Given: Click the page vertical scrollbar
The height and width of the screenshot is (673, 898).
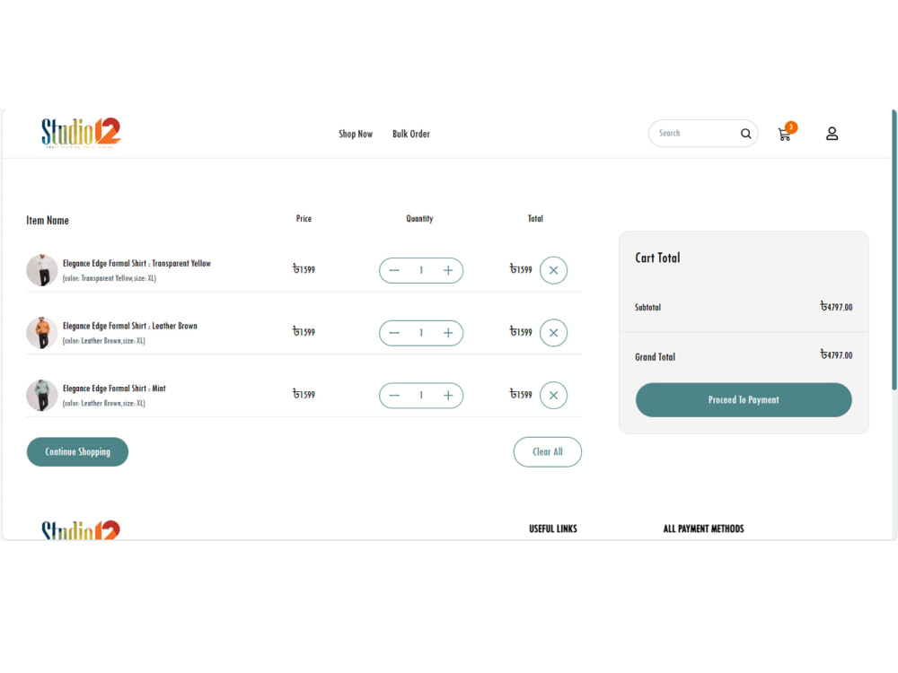Looking at the screenshot, I should pos(894,250).
